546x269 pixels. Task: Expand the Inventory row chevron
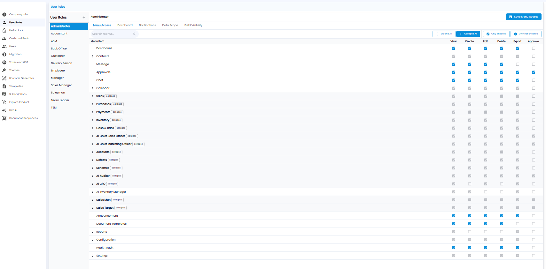pyautogui.click(x=93, y=120)
